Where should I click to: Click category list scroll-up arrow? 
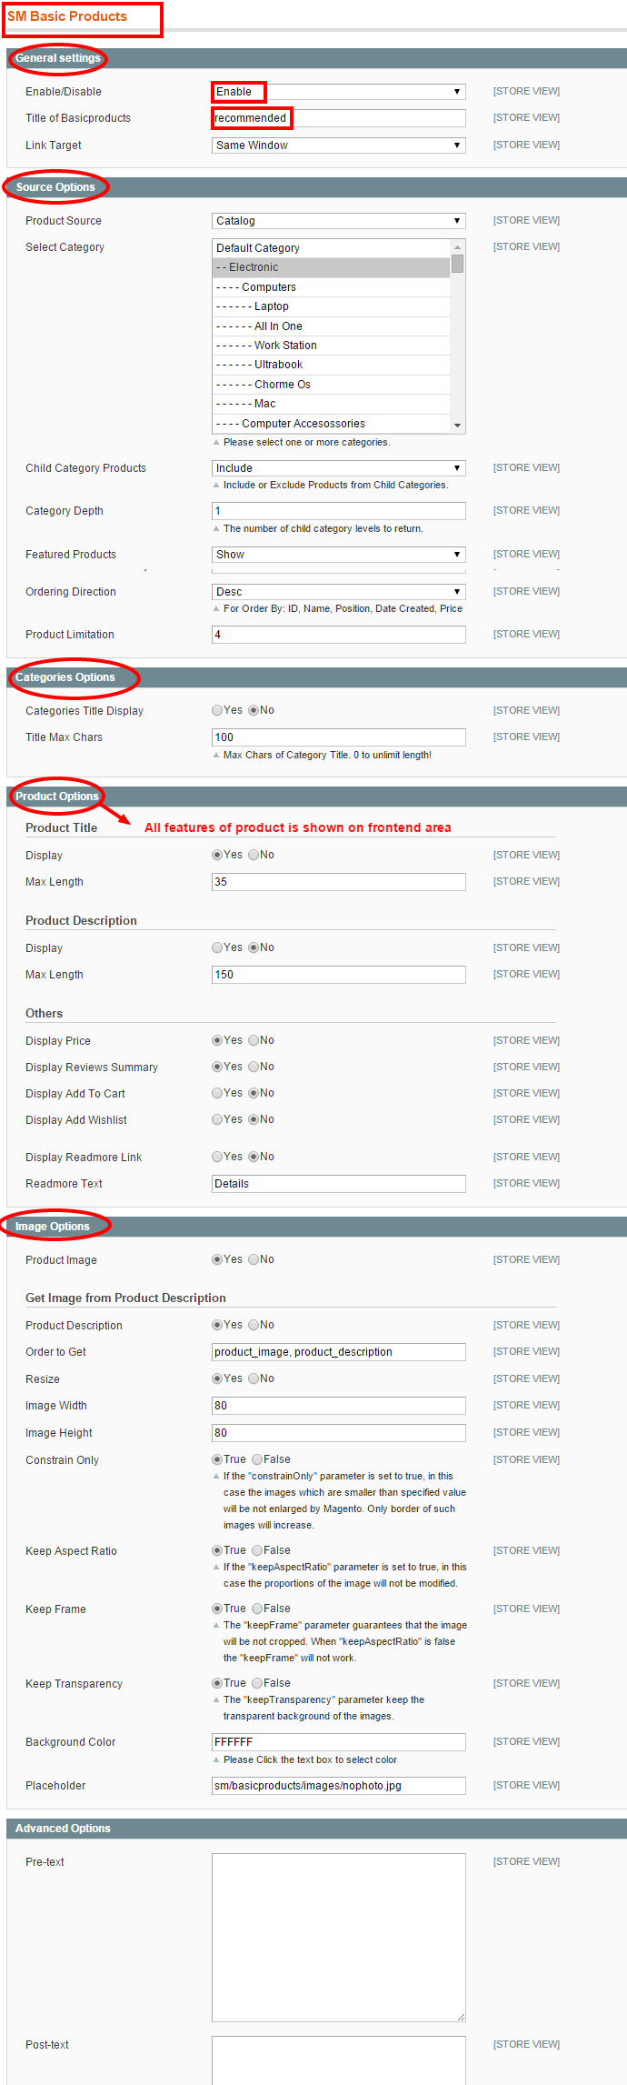tap(458, 247)
